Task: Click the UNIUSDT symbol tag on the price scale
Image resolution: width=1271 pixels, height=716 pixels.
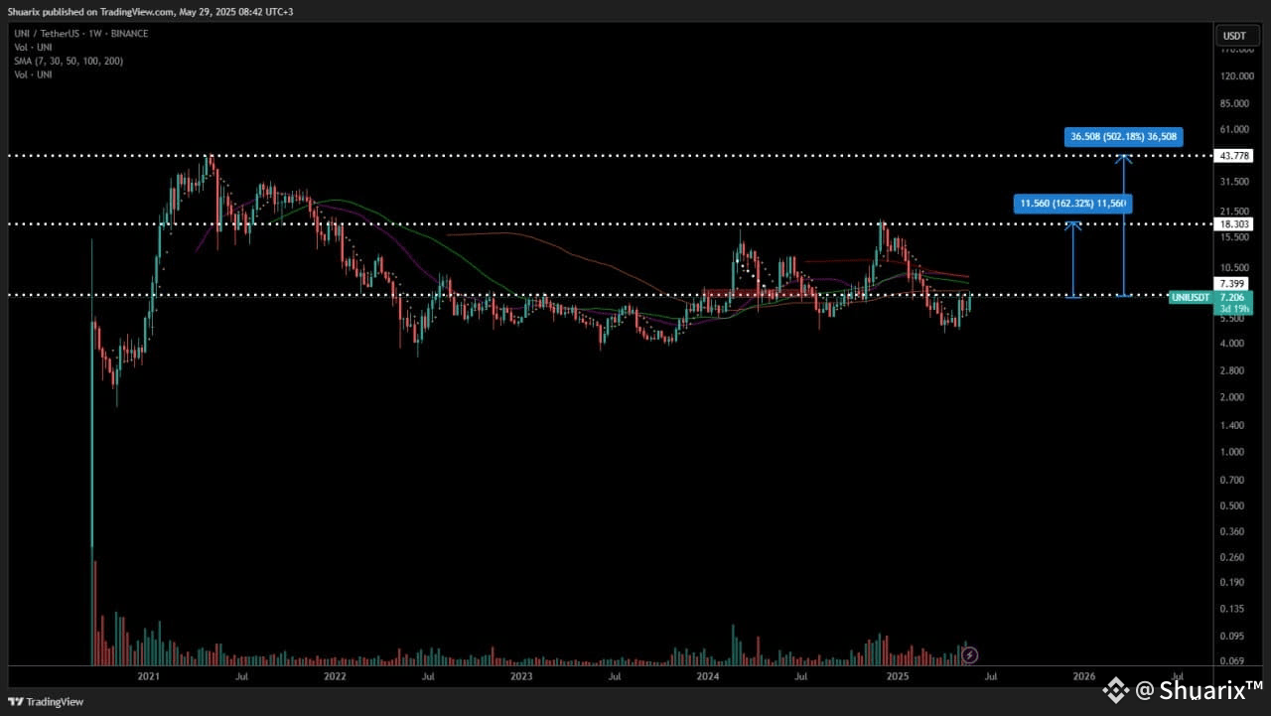Action: (x=1191, y=297)
